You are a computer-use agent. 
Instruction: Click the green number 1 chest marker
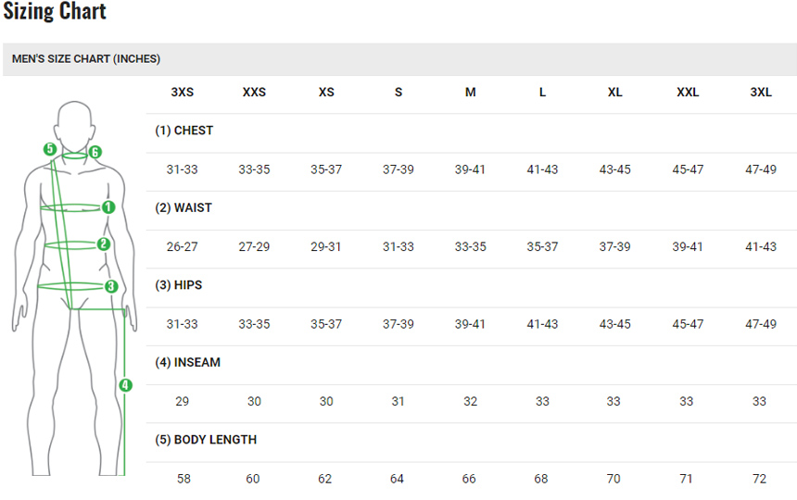[108, 207]
